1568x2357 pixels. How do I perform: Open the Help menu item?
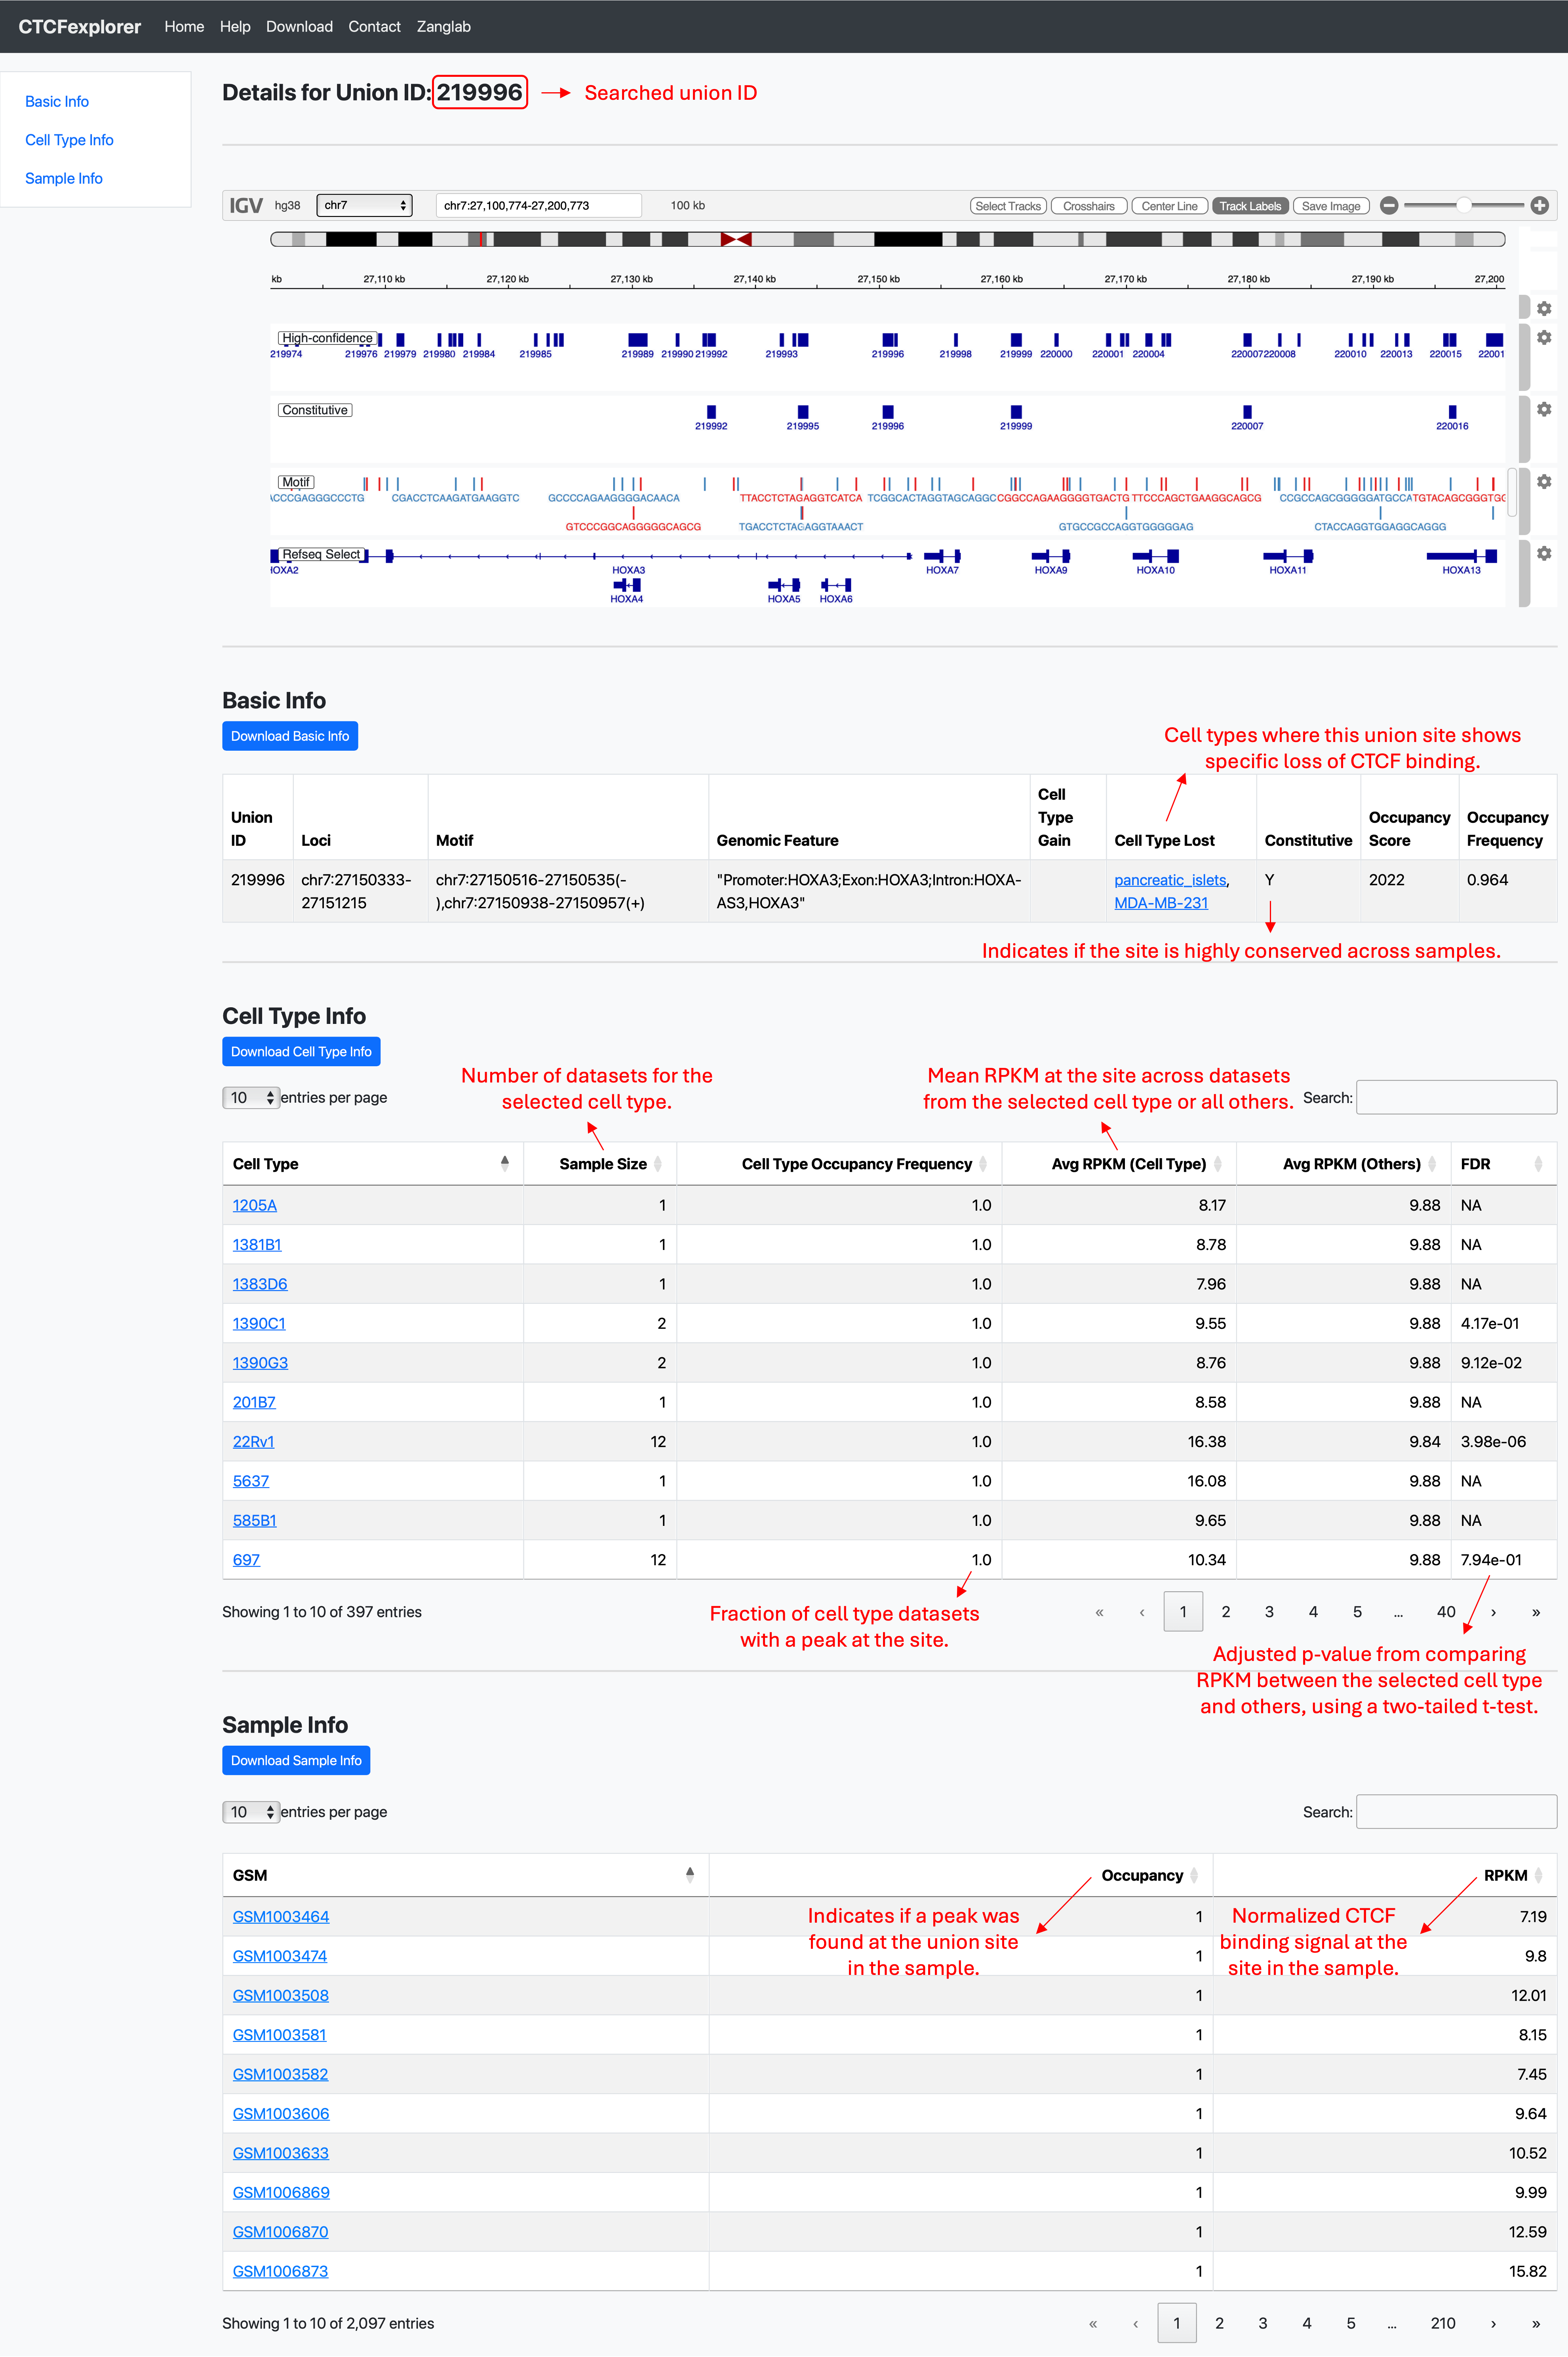tap(235, 27)
